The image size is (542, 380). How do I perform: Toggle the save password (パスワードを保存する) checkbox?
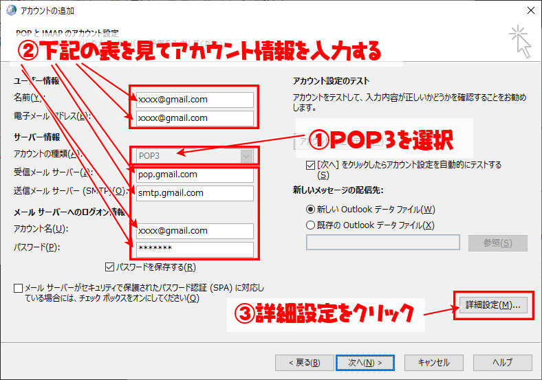109,267
